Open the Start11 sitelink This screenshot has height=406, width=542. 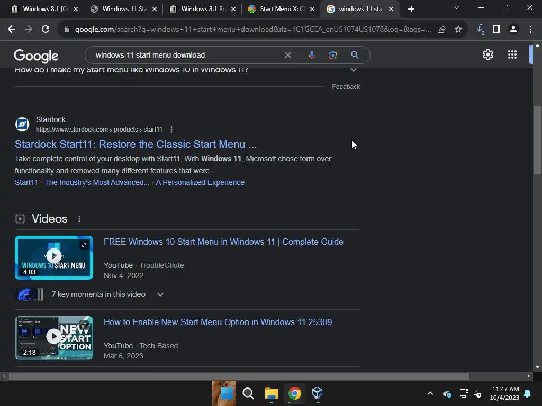[26, 182]
